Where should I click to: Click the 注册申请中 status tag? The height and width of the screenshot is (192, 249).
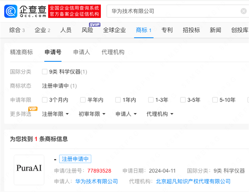[75, 159]
